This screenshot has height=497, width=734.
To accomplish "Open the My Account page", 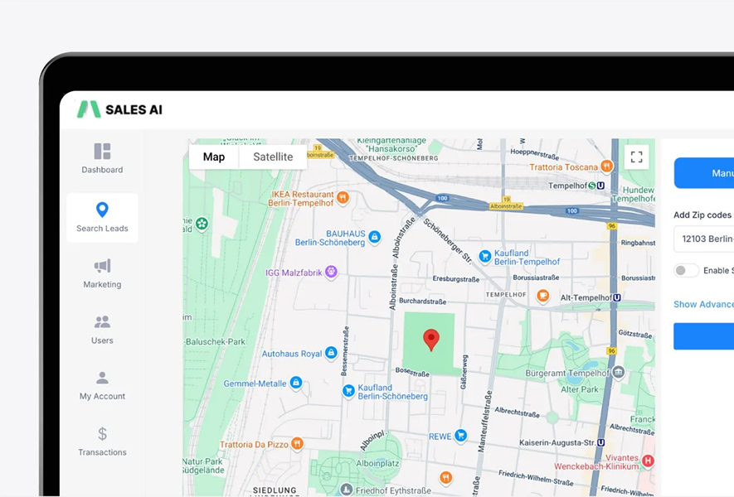I will pos(102,386).
